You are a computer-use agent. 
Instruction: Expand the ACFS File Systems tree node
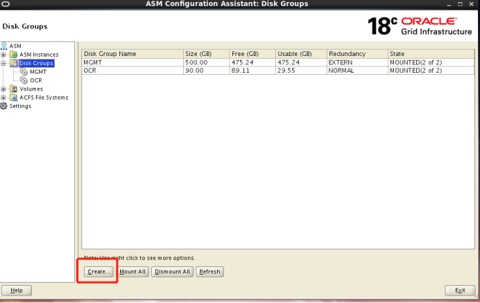coord(3,98)
